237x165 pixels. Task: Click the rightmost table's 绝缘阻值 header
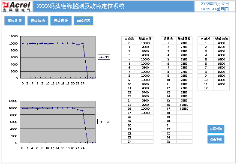pos(221,39)
